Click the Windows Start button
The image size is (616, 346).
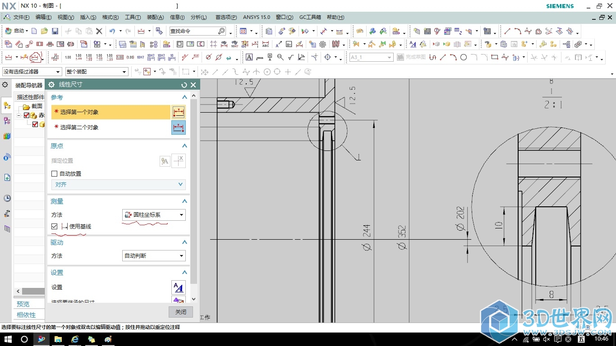pyautogui.click(x=8, y=339)
